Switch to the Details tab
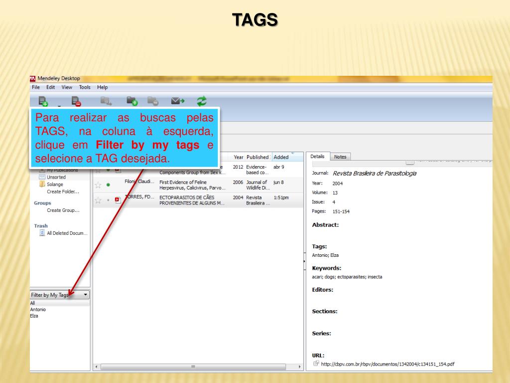The image size is (510, 383). coord(317,156)
